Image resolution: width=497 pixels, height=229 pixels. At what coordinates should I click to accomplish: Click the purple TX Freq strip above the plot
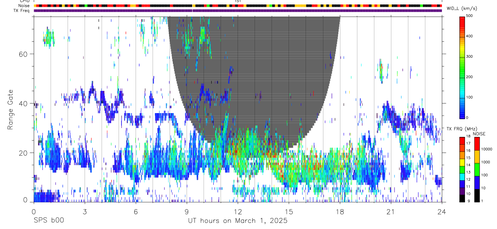click(x=238, y=11)
